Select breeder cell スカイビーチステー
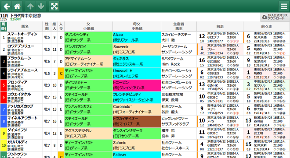 pos(179,37)
